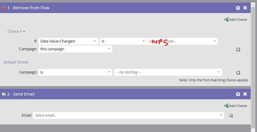The height and width of the screenshot is (132, 257).
Task: Move Send Email step up
Action: click(238, 94)
